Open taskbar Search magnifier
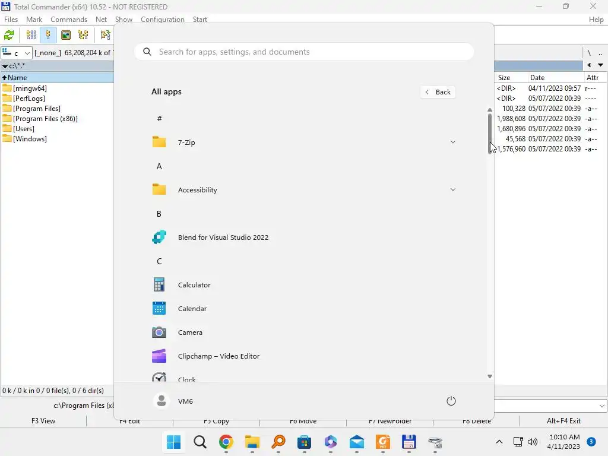608x456 pixels. click(200, 442)
